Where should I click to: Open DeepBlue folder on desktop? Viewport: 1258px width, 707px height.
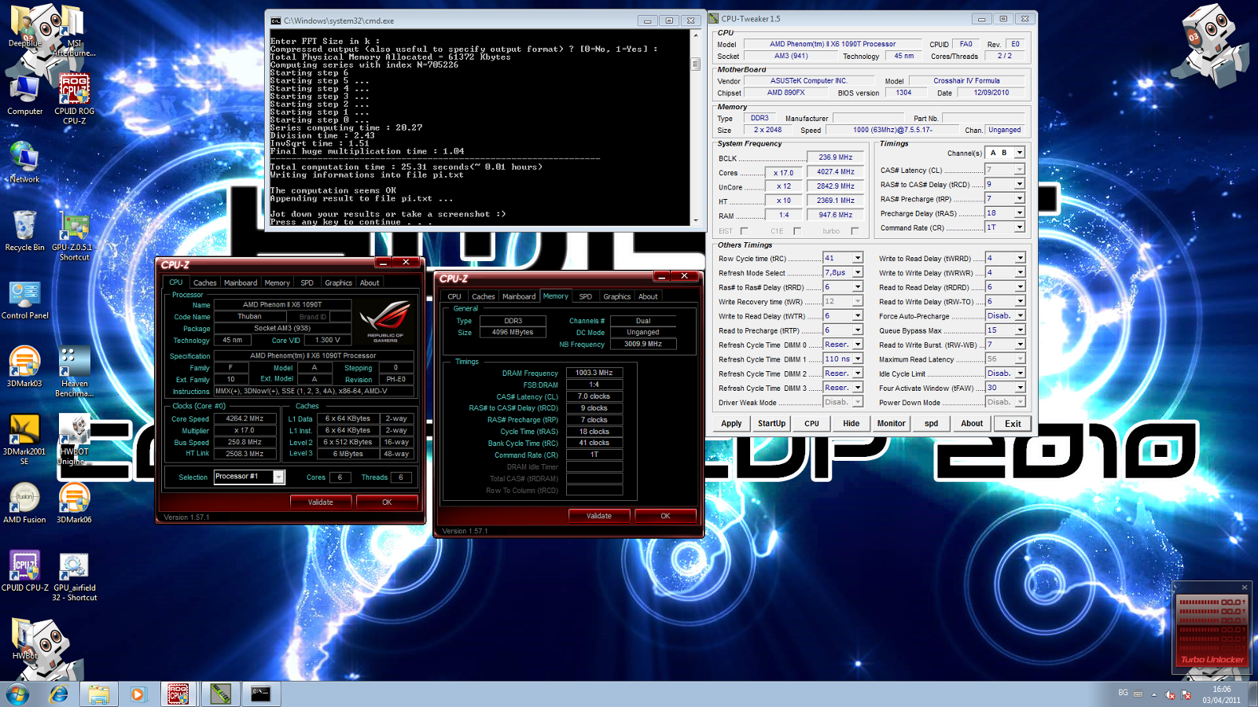(24, 27)
